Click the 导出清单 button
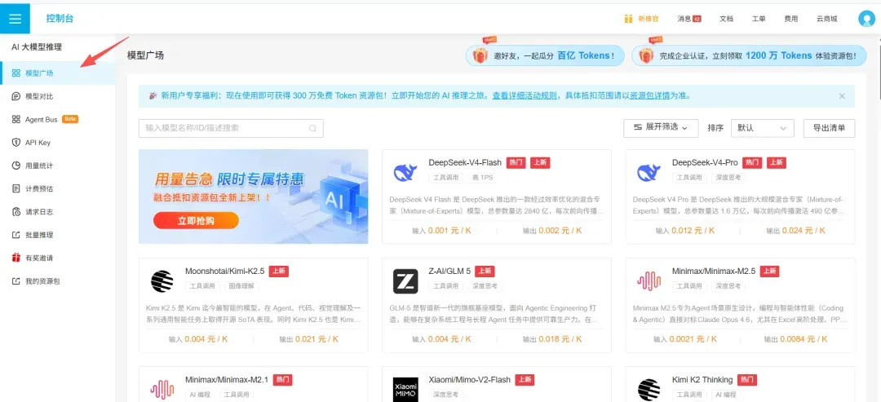This screenshot has height=402, width=881. pyautogui.click(x=829, y=128)
